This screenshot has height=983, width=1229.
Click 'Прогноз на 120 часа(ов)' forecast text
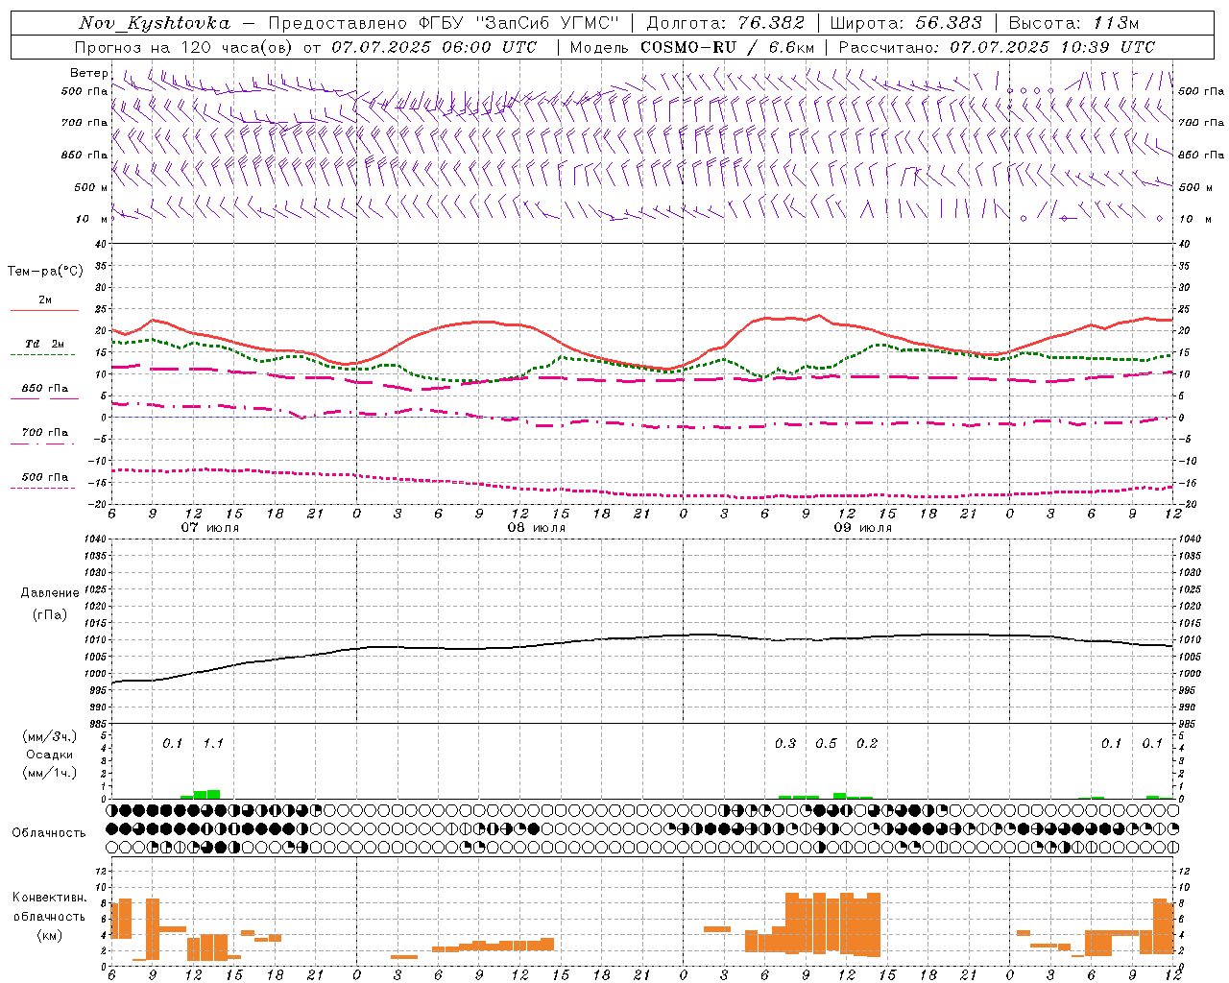185,47
